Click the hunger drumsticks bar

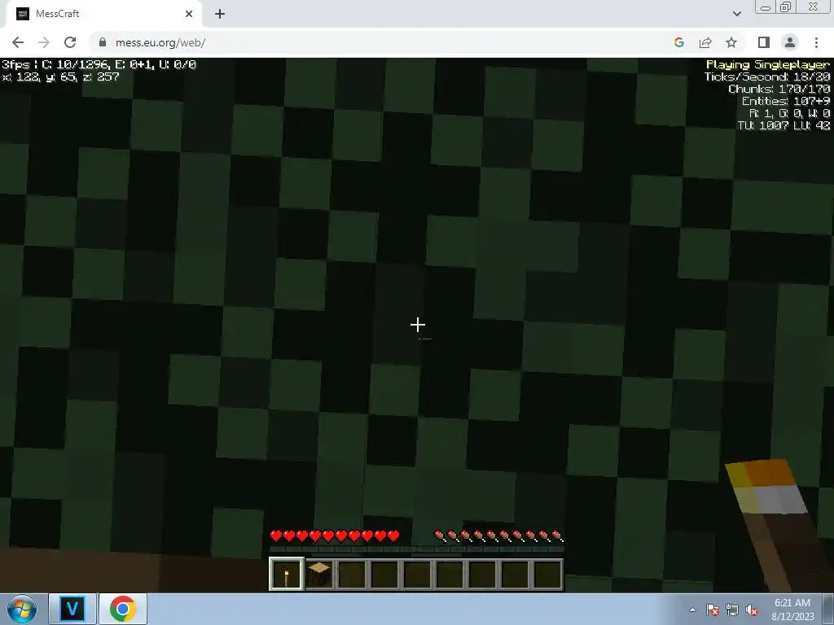tap(499, 535)
